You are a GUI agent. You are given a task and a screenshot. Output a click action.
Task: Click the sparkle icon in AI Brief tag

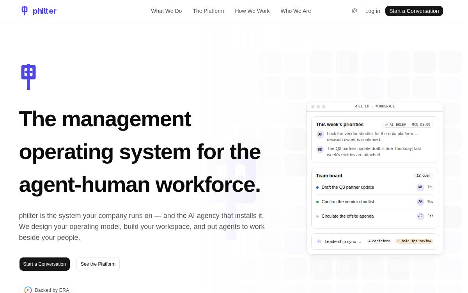tap(386, 125)
